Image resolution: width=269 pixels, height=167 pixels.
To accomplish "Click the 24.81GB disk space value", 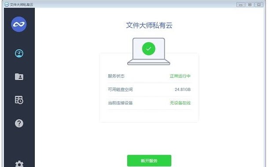I will coord(183,89).
